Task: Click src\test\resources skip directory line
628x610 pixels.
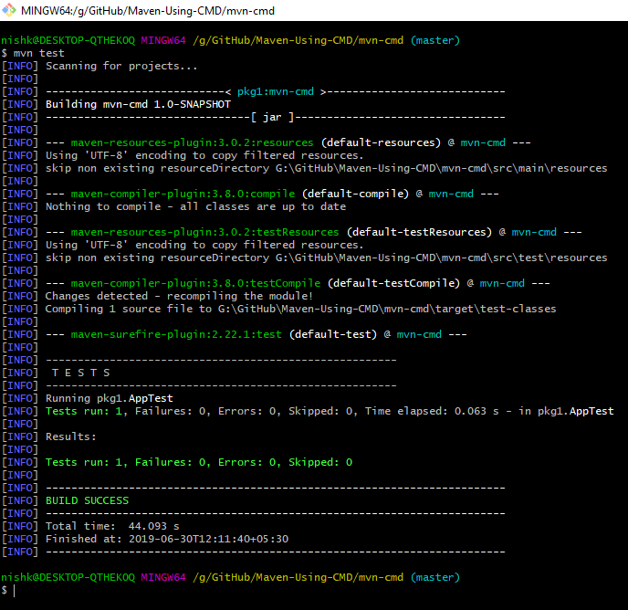Action: (327, 258)
